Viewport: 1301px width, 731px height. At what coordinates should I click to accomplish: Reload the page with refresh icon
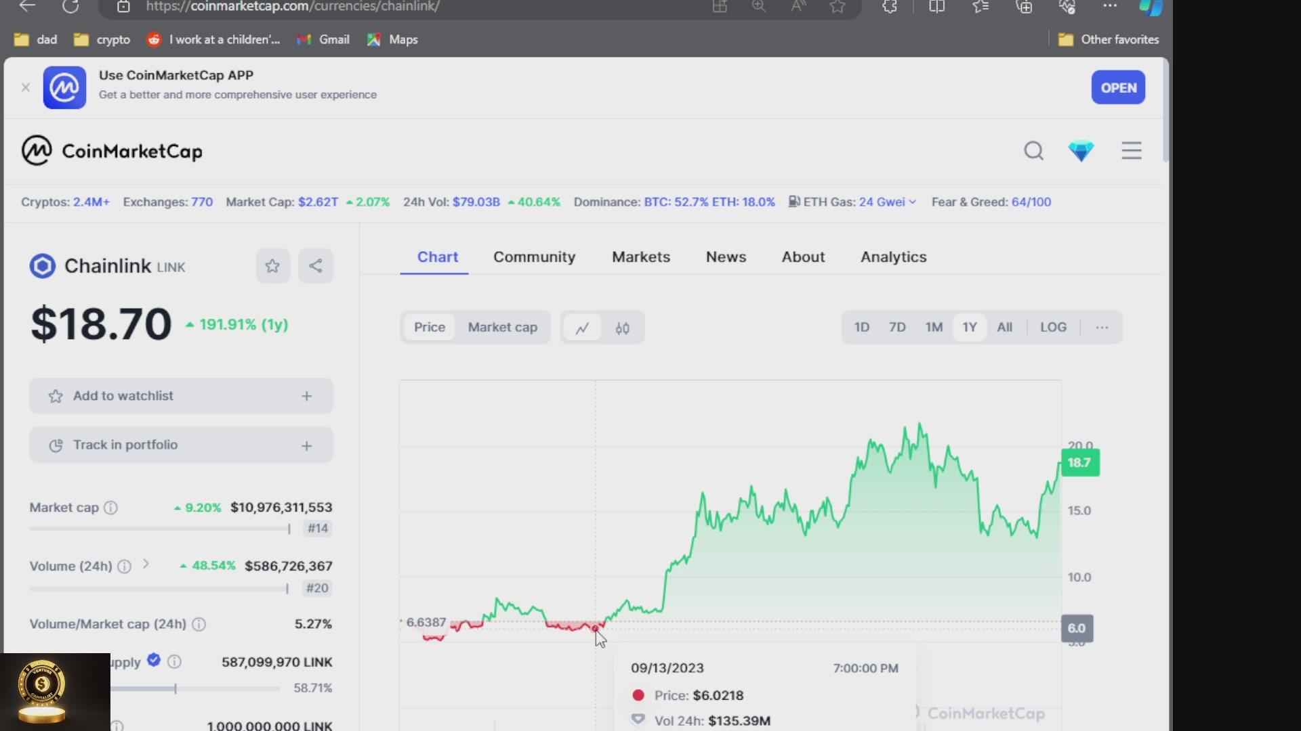70,6
